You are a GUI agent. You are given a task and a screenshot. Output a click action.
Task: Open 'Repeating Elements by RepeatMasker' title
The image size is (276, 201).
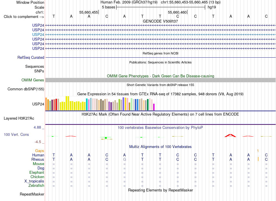(x=160, y=190)
